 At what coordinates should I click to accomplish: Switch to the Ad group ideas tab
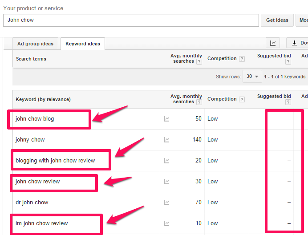pyautogui.click(x=35, y=44)
